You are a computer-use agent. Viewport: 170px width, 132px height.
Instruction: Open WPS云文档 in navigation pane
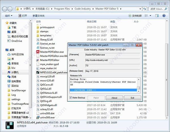18,54
